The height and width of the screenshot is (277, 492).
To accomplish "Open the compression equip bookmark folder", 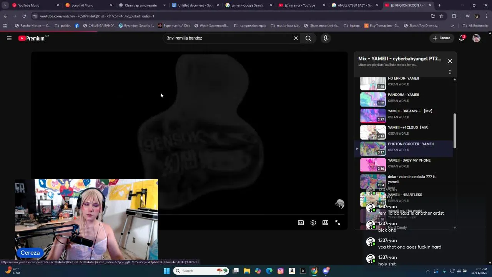I will pyautogui.click(x=250, y=26).
